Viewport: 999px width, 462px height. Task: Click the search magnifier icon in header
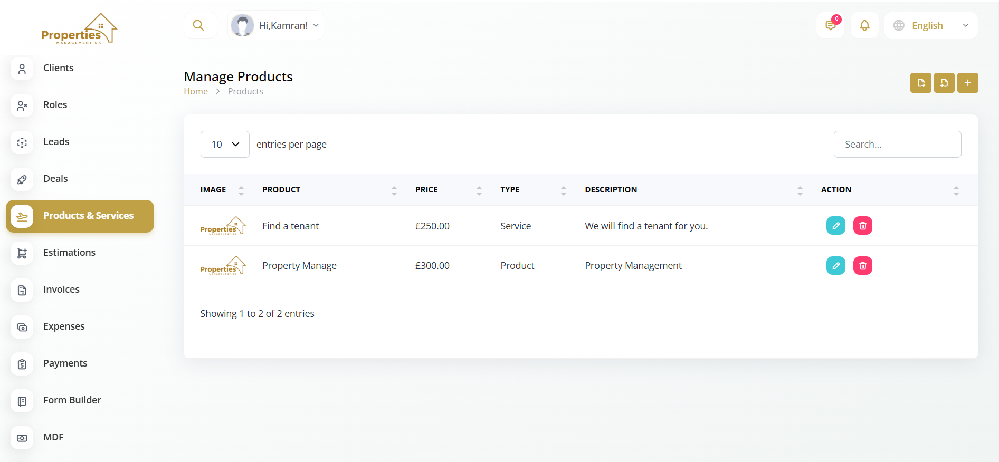[x=198, y=25]
